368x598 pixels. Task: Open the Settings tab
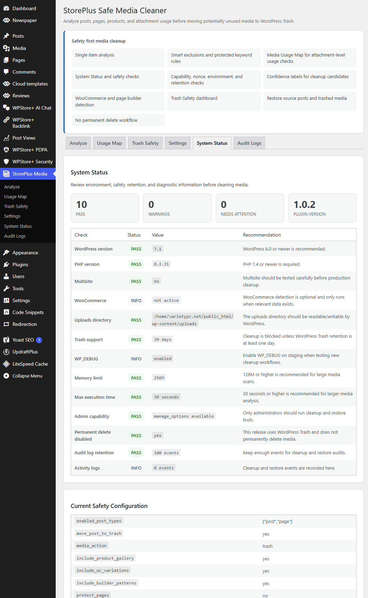click(x=178, y=143)
